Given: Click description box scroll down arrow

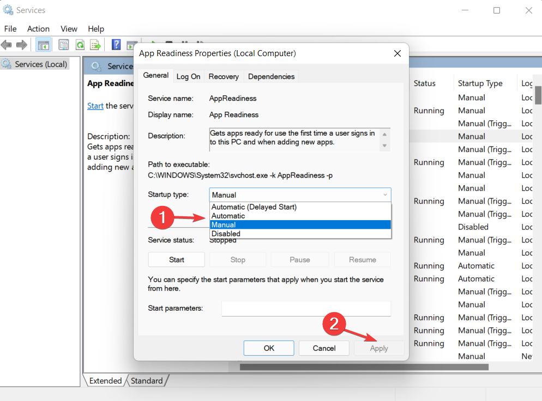Looking at the screenshot, I should pyautogui.click(x=384, y=146).
